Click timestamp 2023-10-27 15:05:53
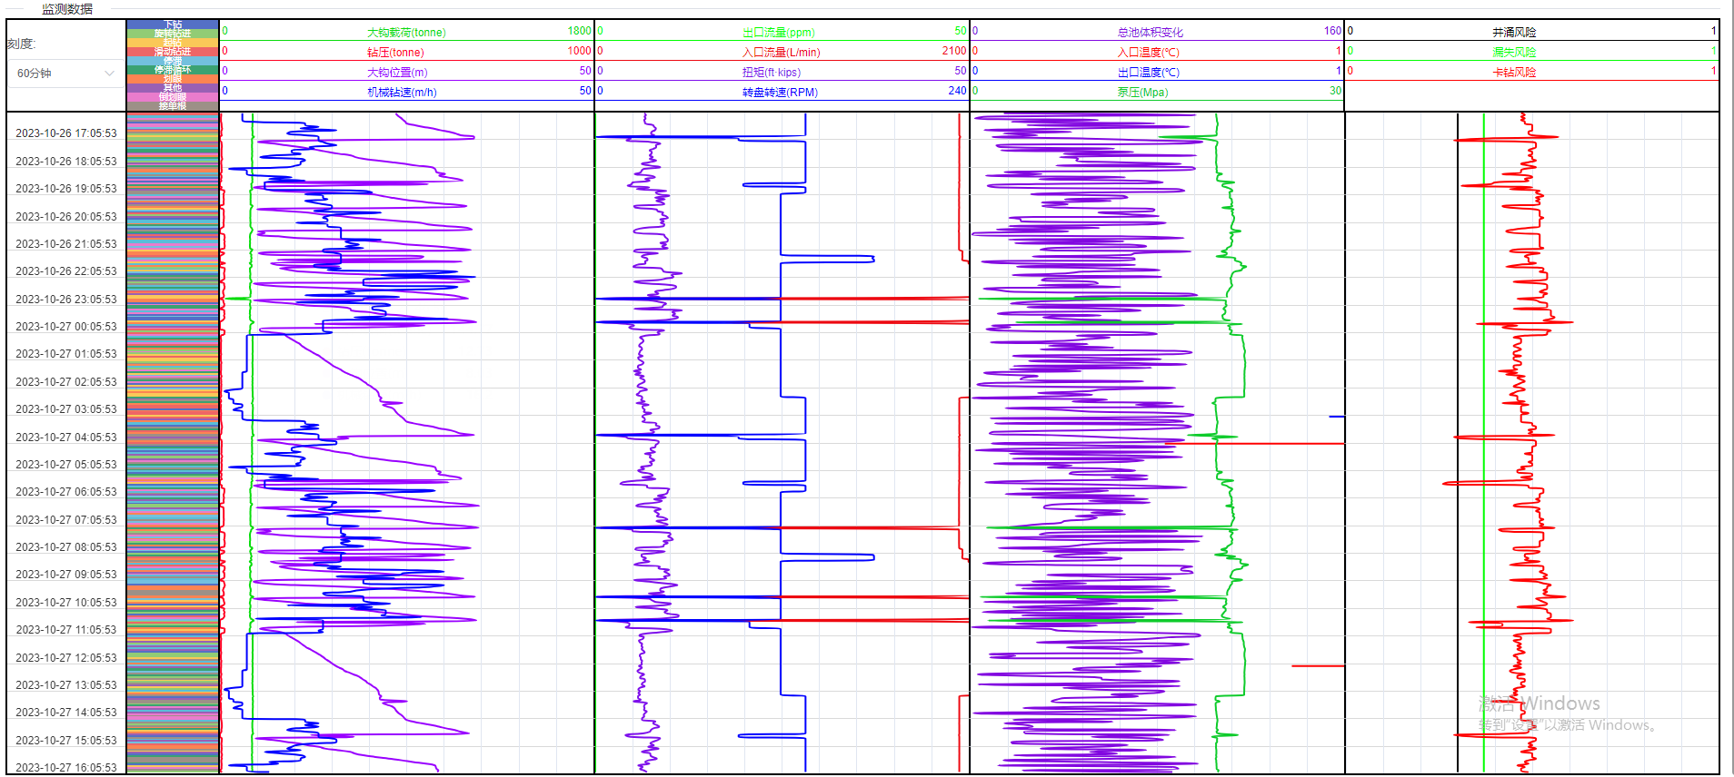Screen dimensions: 1734x777 pos(66,741)
